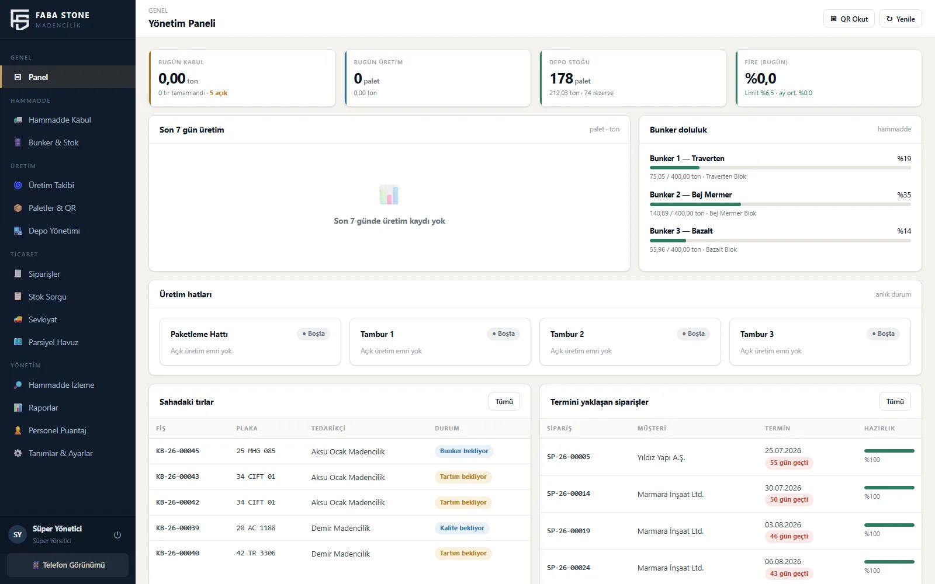Viewport: 935px width, 584px height.
Task: Click the Personel Puantaj person icon
Action: (x=18, y=430)
